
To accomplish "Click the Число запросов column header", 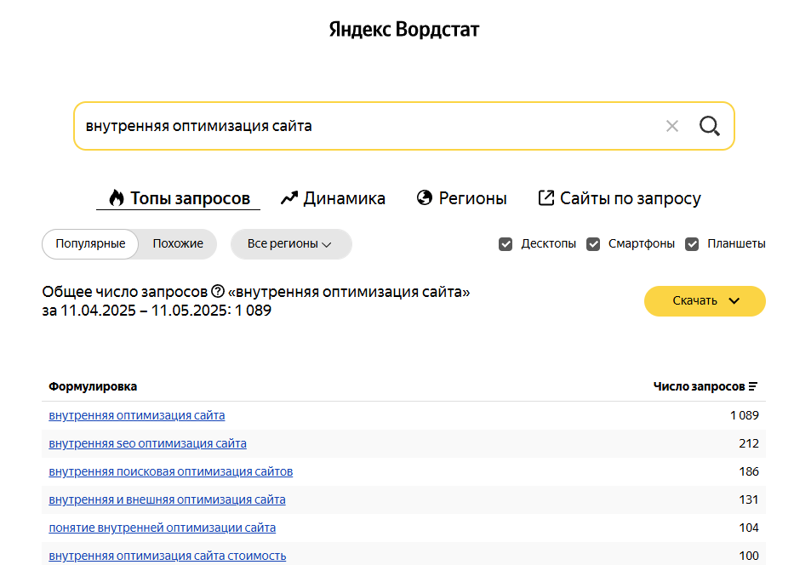I will (699, 386).
